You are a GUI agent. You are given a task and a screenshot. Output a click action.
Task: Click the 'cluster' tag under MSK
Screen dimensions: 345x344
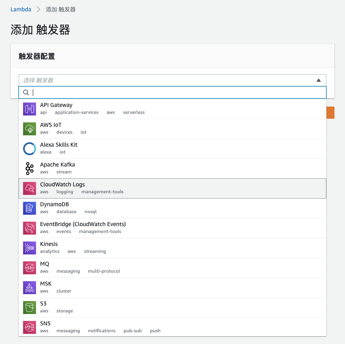pyautogui.click(x=64, y=291)
